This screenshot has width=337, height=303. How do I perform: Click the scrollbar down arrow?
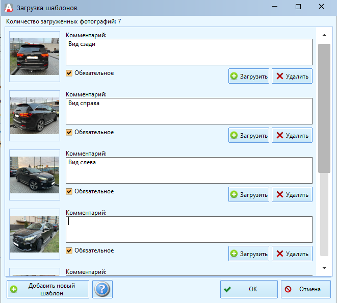[324, 268]
